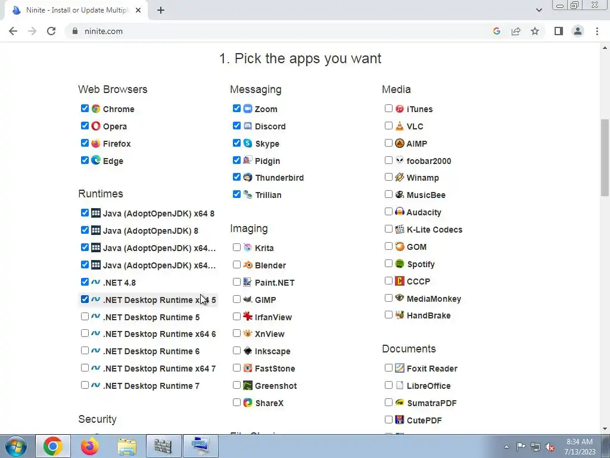This screenshot has width=610, height=458.
Task: Check the .NET Desktop Runtime 5 checkbox
Action: click(x=85, y=316)
